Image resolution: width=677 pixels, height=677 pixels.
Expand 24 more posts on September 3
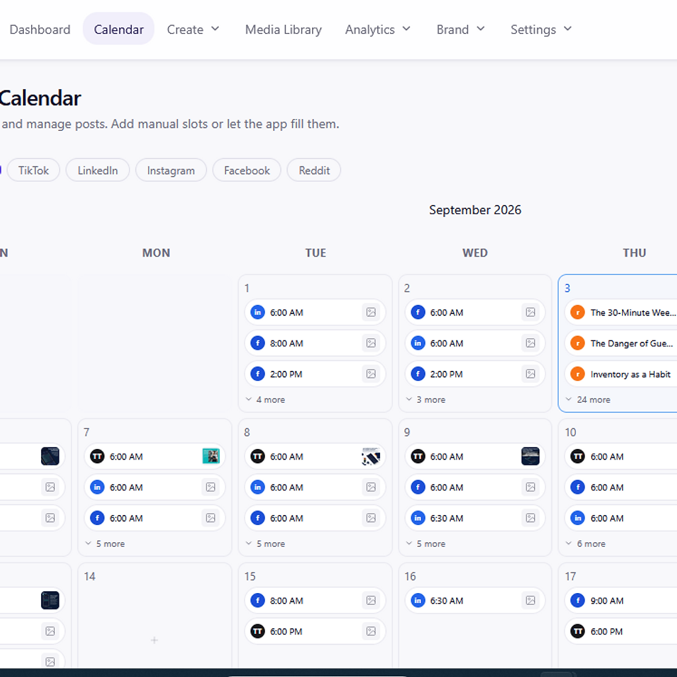click(588, 400)
